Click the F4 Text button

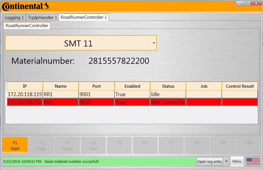[x=93, y=145]
